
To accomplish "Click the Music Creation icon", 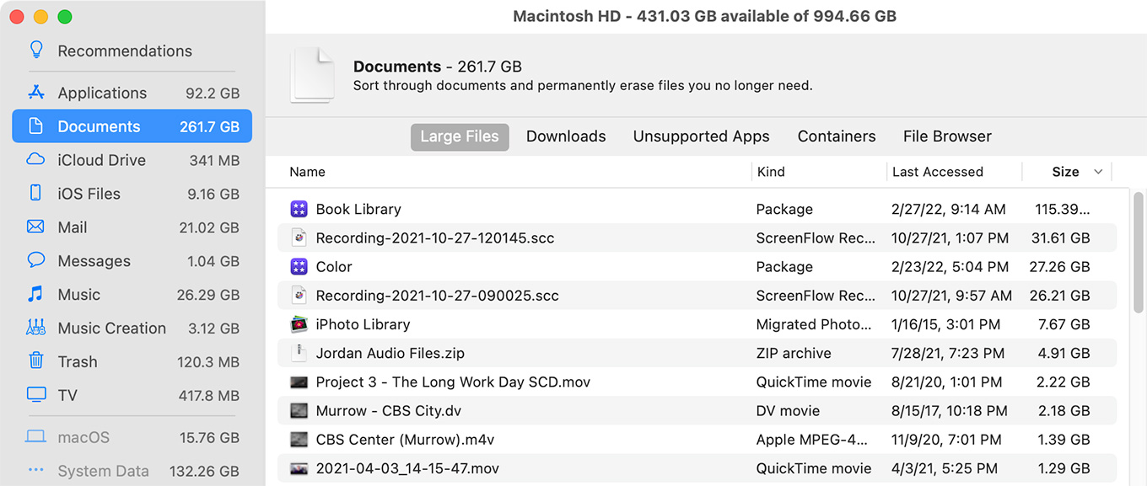I will tap(35, 328).
